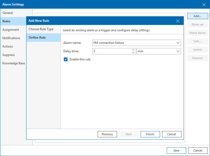Image resolution: width=210 pixels, height=156 pixels.
Task: Close the Add New Rule dialog
Action: tap(178, 21)
